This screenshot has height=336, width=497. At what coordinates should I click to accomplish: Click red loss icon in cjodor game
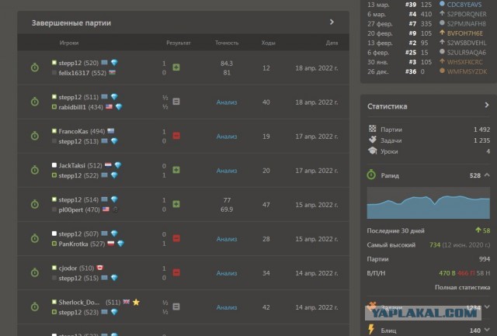[176, 272]
